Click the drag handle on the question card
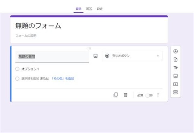The image size is (194, 133). point(89,48)
